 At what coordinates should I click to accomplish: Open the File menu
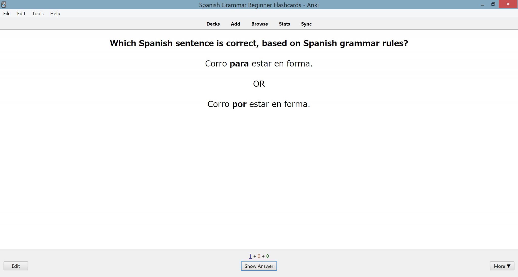coord(7,13)
